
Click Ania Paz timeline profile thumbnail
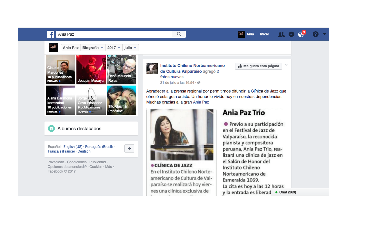point(53,48)
